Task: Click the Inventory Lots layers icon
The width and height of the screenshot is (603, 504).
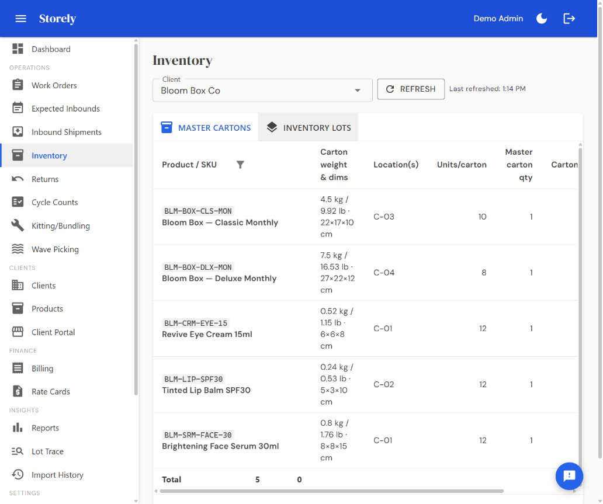Action: (272, 127)
